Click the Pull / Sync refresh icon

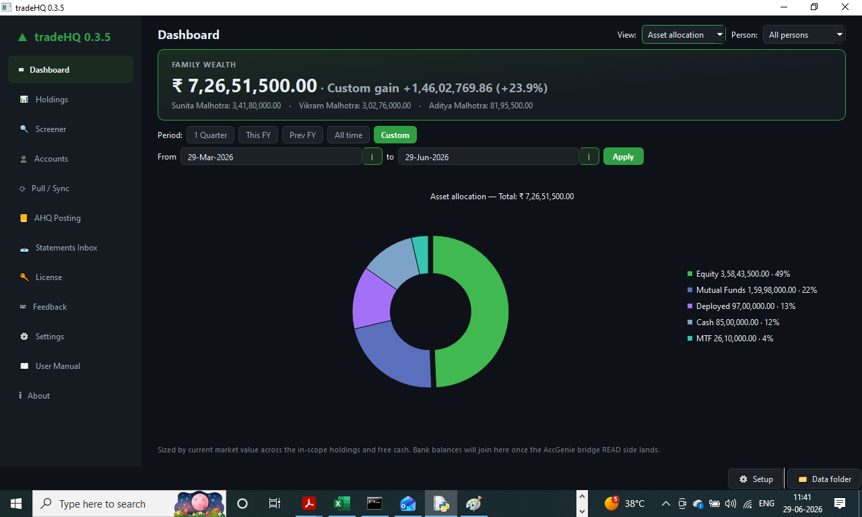pos(22,188)
